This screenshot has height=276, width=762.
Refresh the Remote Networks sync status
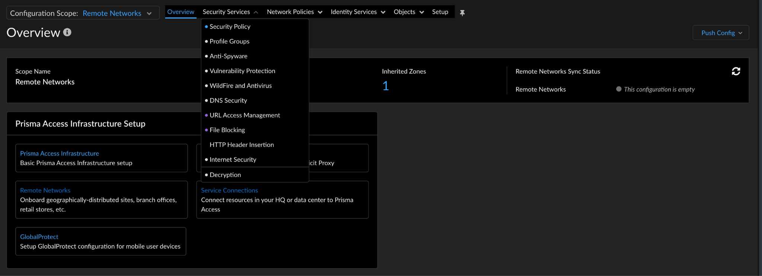(x=736, y=71)
